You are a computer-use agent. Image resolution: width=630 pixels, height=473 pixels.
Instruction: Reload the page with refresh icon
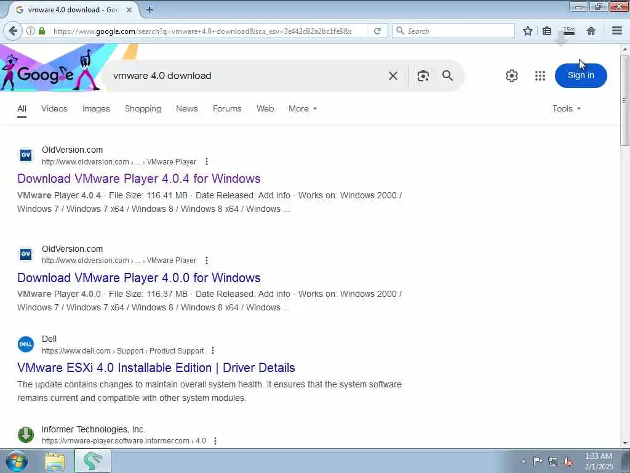coord(377,31)
